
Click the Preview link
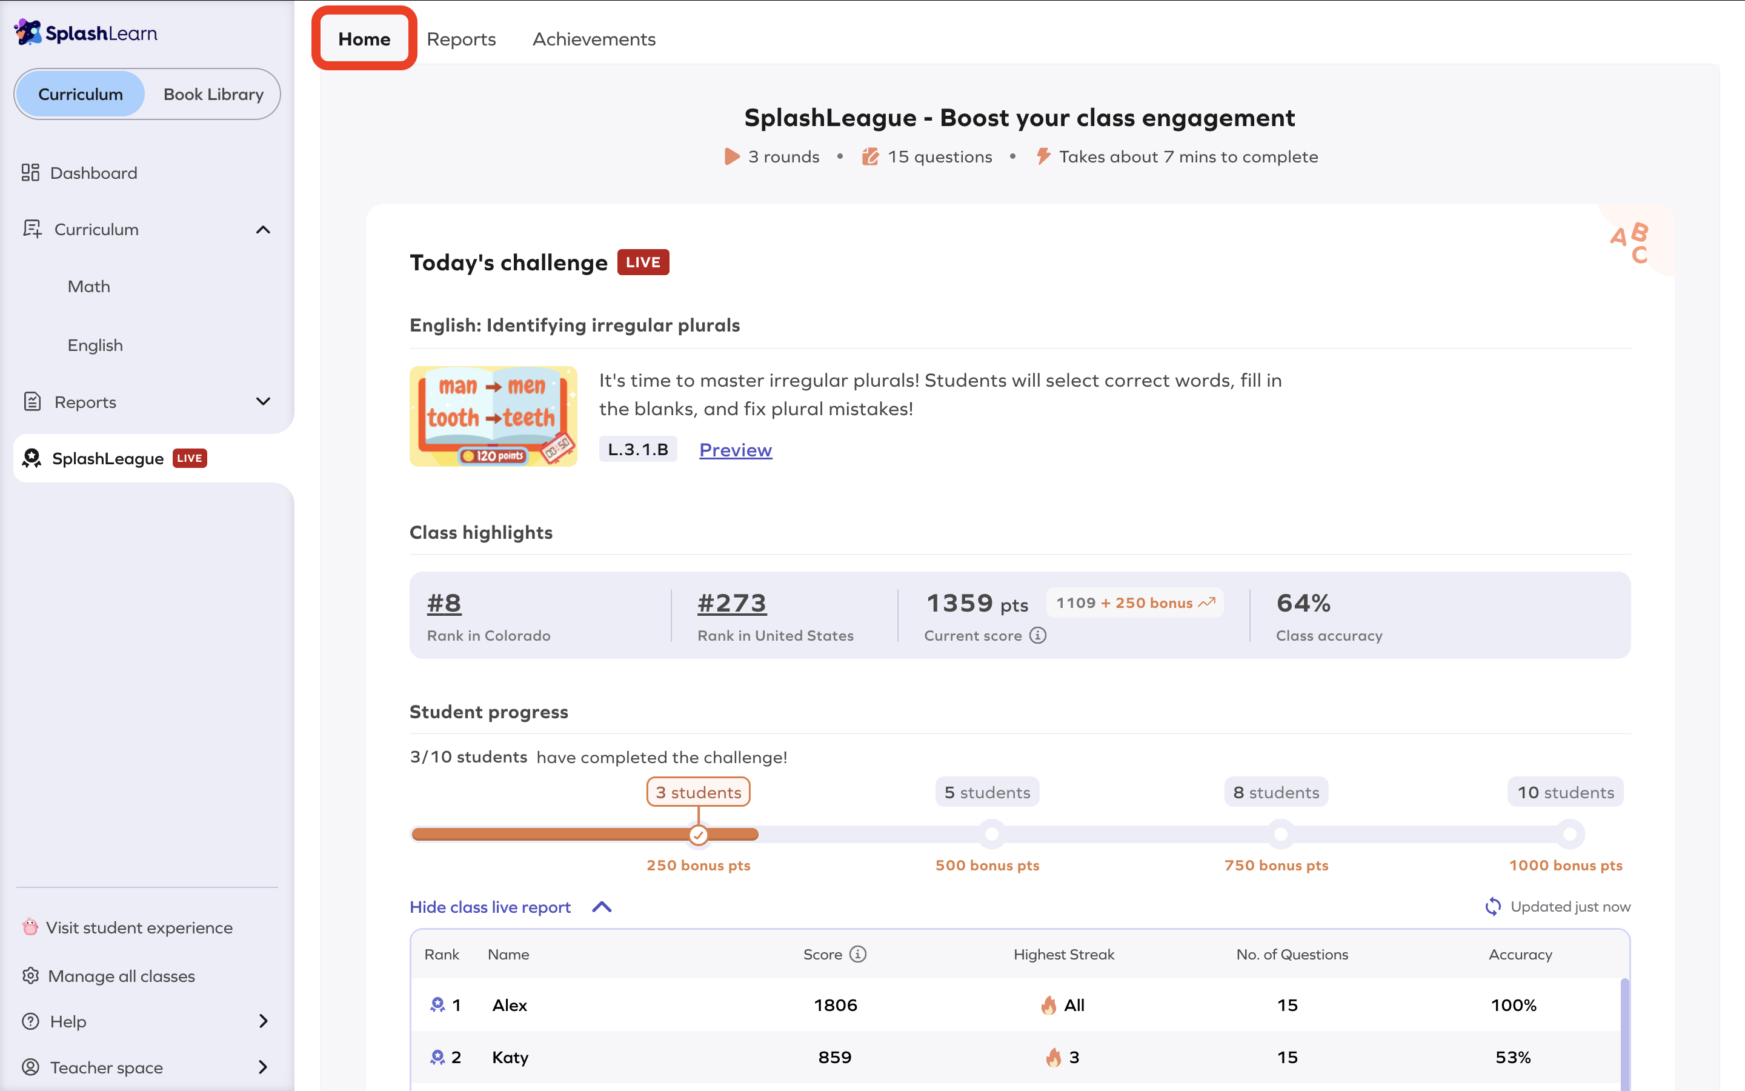[736, 450]
